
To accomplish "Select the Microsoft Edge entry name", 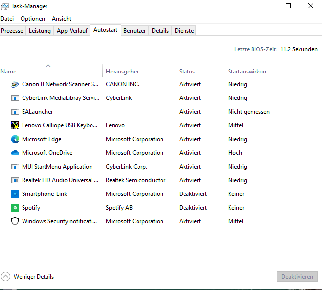I will [x=42, y=139].
